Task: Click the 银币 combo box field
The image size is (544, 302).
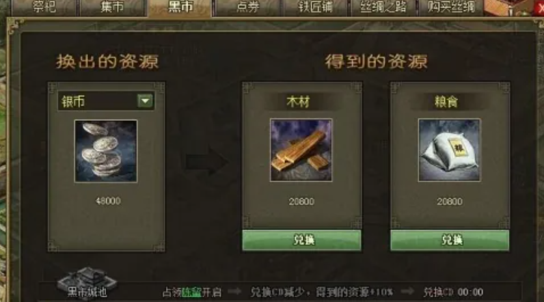Action: click(x=106, y=101)
